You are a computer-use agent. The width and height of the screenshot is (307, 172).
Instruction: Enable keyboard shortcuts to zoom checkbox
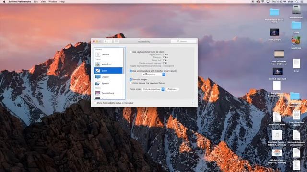click(130, 52)
